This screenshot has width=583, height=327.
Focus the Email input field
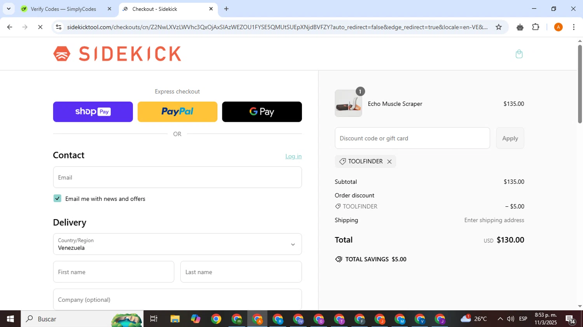[177, 177]
